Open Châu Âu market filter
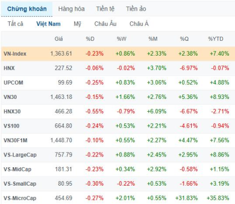Viewport: 235px width, 204px height. point(105,24)
